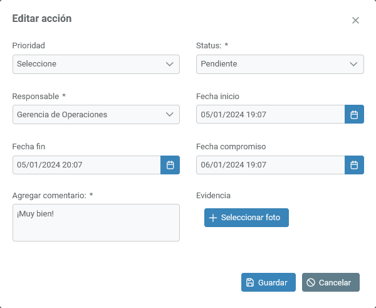The width and height of the screenshot is (376, 308).
Task: Open the Fecha compromiso calendar picker
Action: (354, 165)
